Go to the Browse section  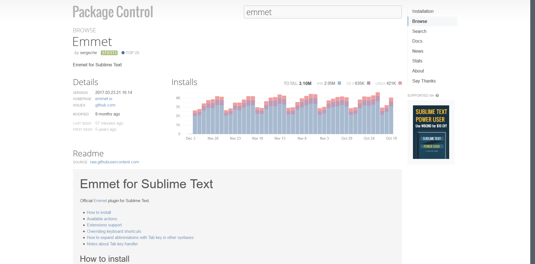click(420, 21)
